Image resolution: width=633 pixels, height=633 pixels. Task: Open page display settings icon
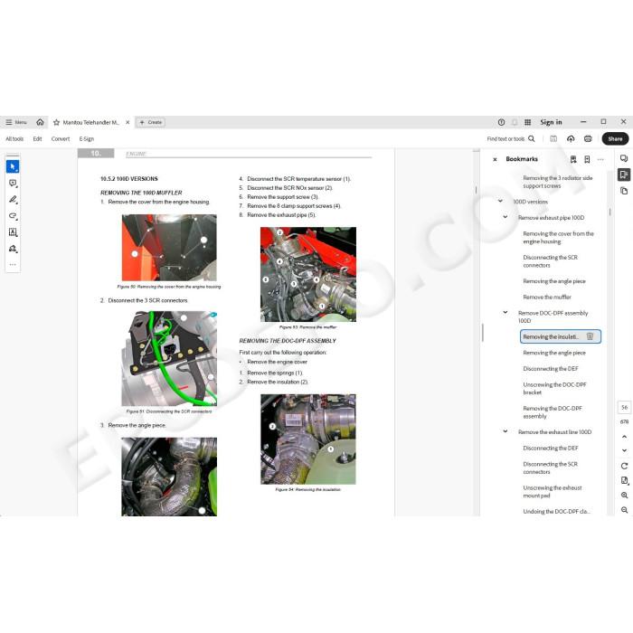click(624, 480)
